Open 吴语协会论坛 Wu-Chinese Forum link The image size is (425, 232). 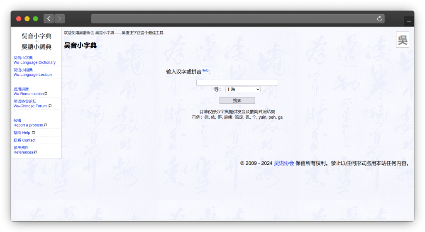click(x=30, y=103)
